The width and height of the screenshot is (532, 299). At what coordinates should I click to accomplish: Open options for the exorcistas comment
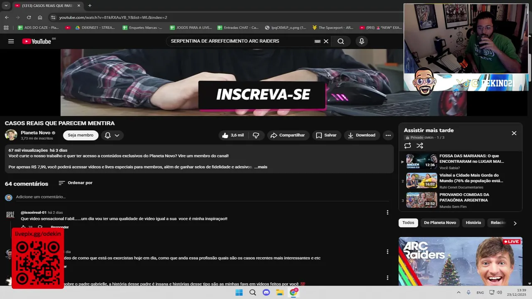(387, 252)
